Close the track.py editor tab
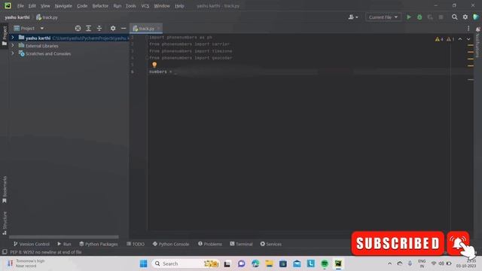482x271 pixels. (159, 29)
